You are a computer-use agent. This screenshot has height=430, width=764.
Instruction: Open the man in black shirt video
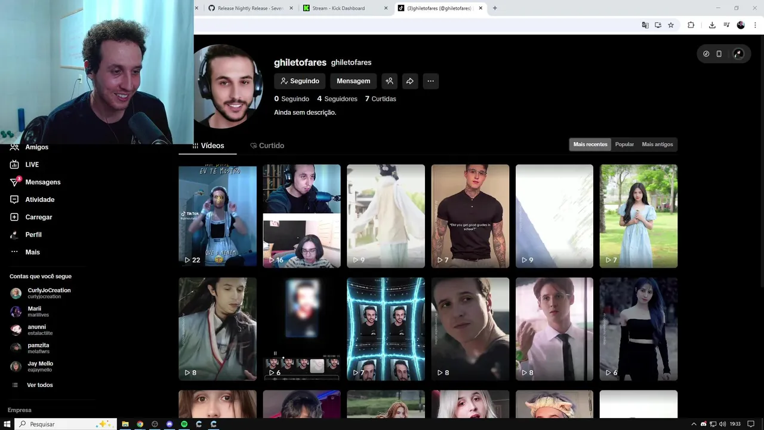point(470,216)
